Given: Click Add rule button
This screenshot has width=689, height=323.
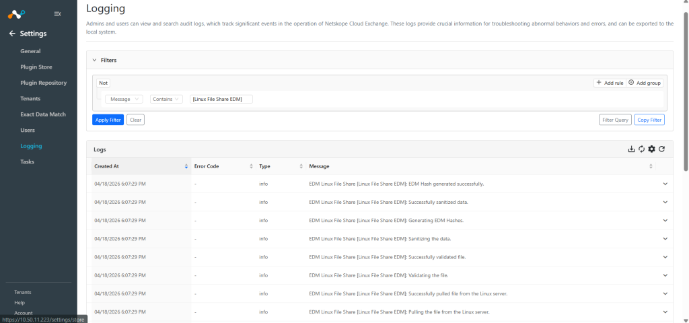Looking at the screenshot, I should [610, 83].
